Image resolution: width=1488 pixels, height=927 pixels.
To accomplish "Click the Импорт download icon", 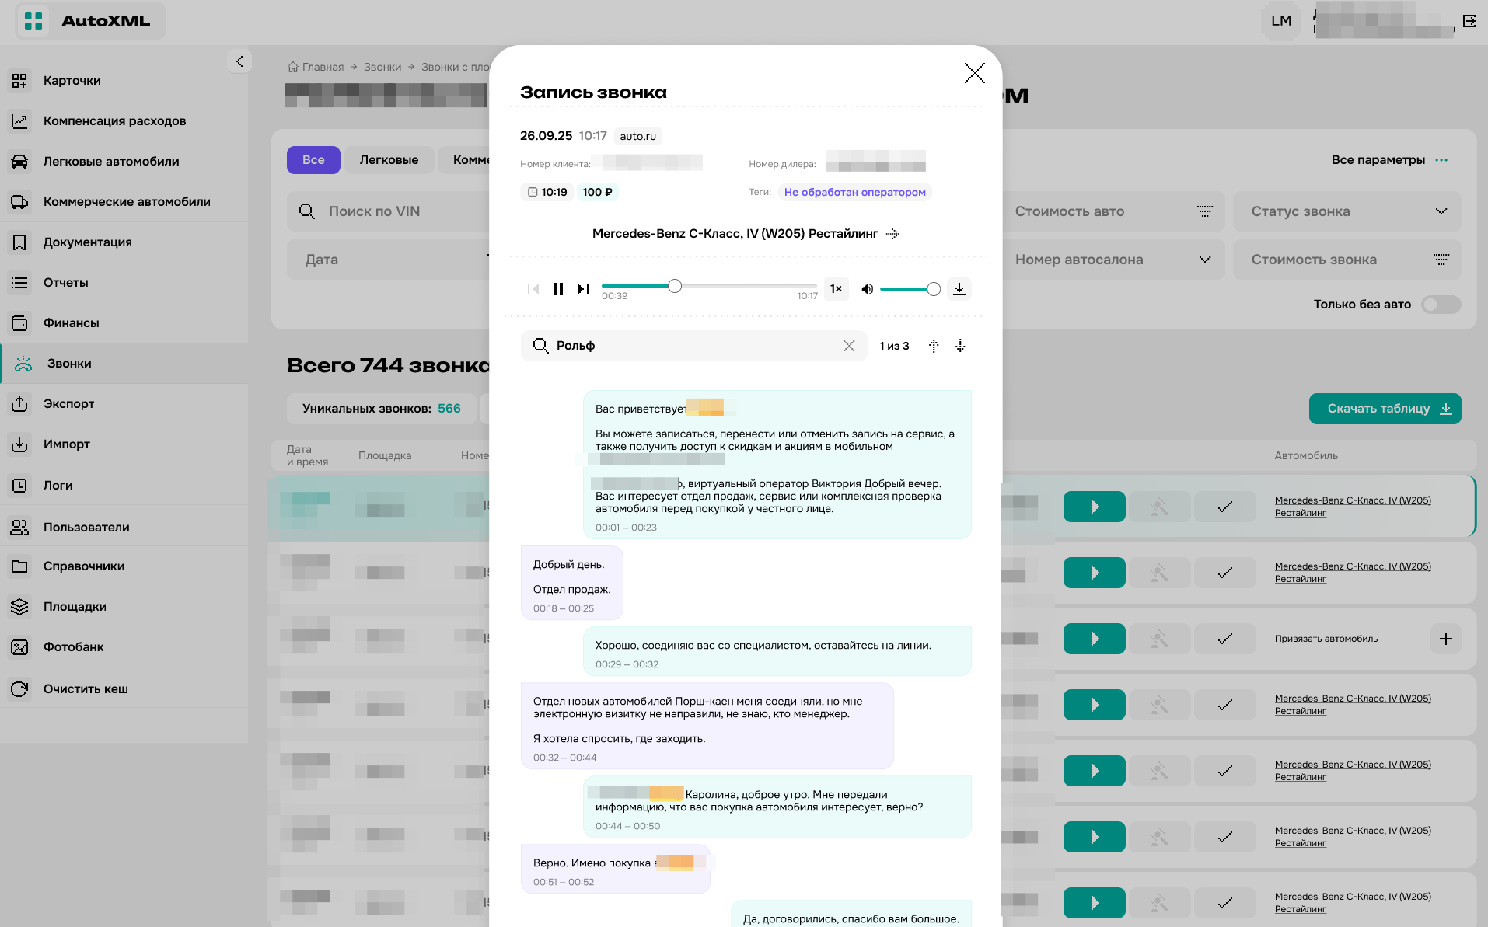I will (x=19, y=444).
